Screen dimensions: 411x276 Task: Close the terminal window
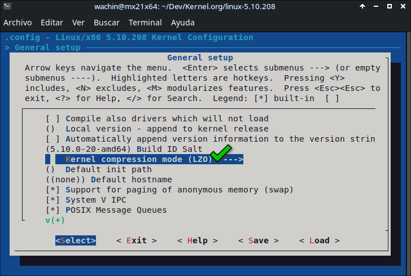click(x=403, y=6)
